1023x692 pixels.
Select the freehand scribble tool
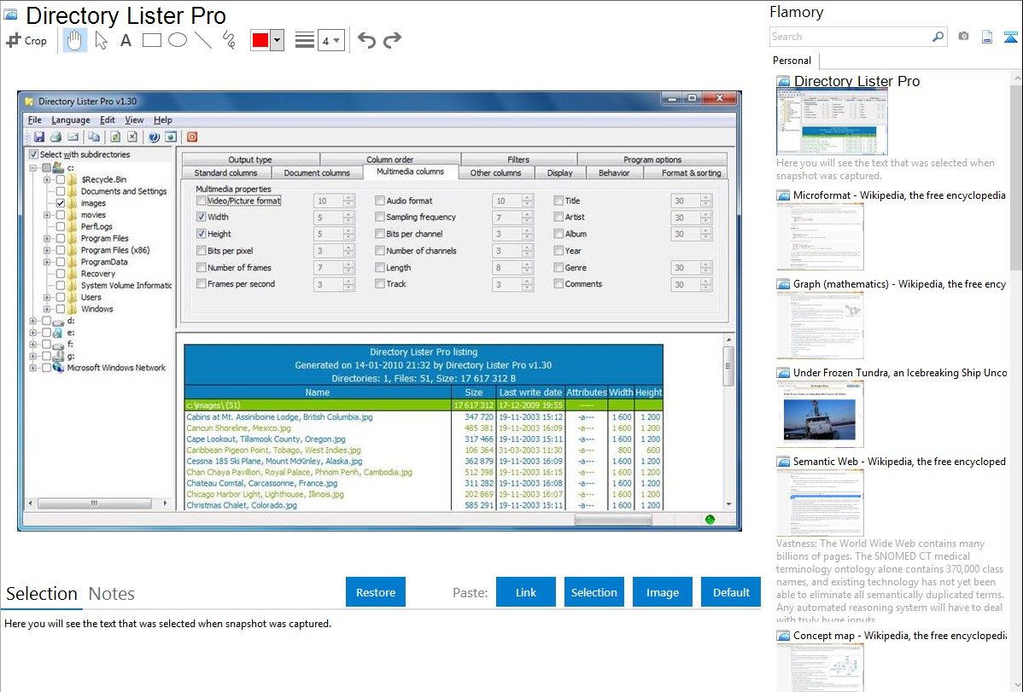click(228, 40)
